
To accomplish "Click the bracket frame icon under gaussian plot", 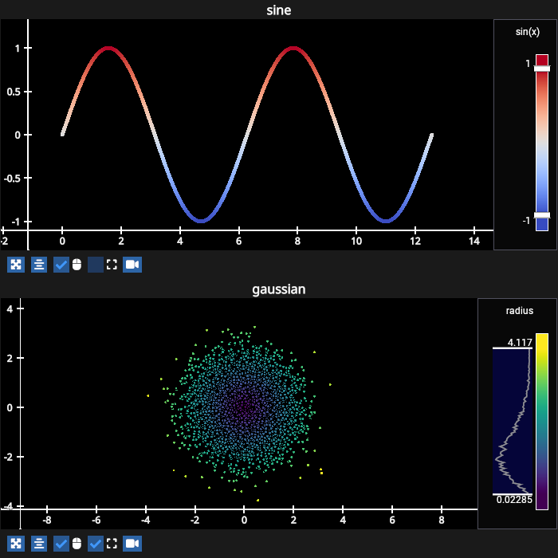I will pos(112,544).
